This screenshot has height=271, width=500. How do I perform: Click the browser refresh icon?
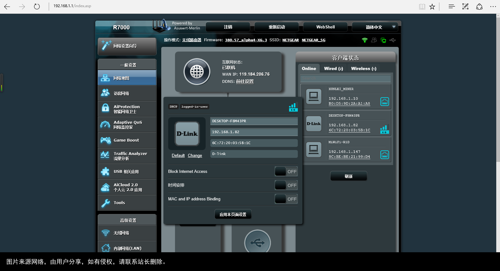(37, 7)
